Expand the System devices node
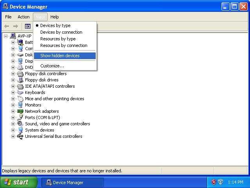This screenshot has width=250, height=188. (13, 130)
